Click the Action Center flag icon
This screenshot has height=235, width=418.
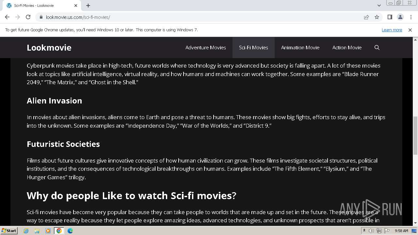click(x=387, y=231)
